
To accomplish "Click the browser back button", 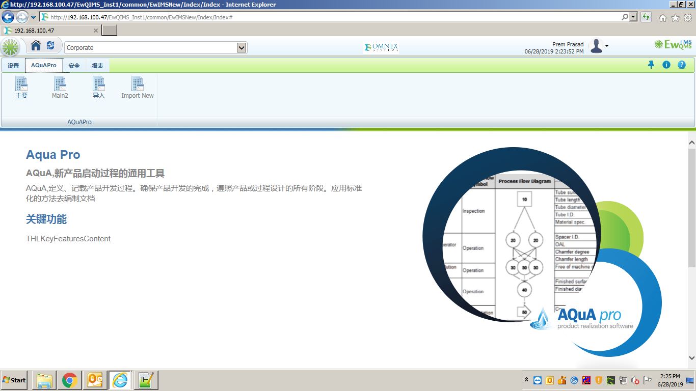I will (x=8, y=17).
